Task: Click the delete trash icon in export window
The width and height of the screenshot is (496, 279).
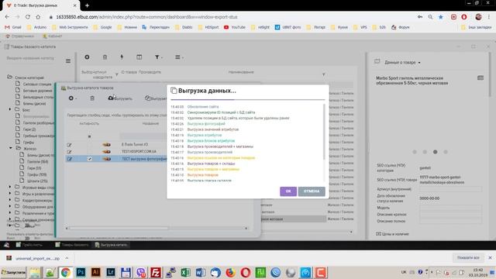Action: coord(92,98)
